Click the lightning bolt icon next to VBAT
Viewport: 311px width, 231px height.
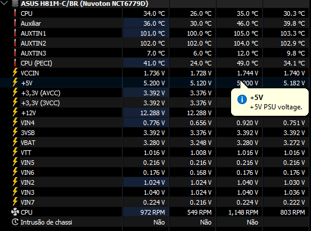pyautogui.click(x=15, y=142)
